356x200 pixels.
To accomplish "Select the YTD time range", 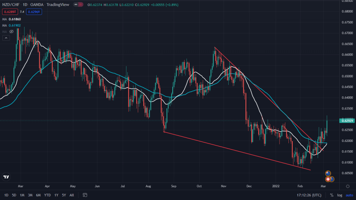I will point(48,195).
